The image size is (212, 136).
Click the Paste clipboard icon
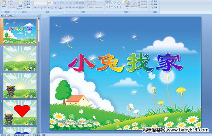4,4
